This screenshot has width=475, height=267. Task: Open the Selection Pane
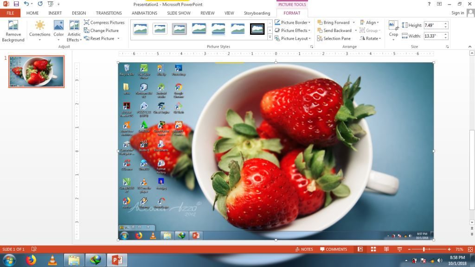334,38
